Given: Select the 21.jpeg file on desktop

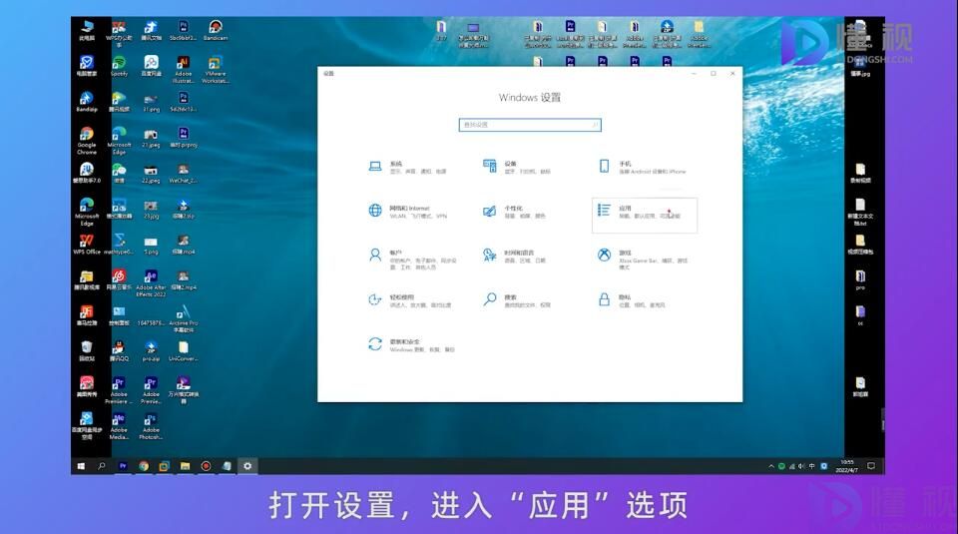Looking at the screenshot, I should [x=151, y=138].
